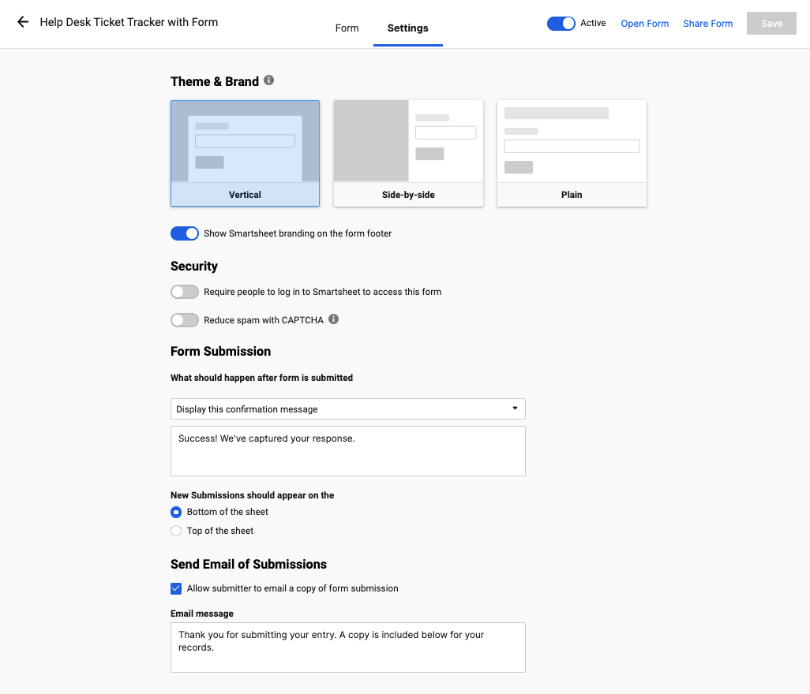Image resolution: width=810 pixels, height=694 pixels.
Task: Choose the Side-by-side theme layout
Action: tap(408, 153)
